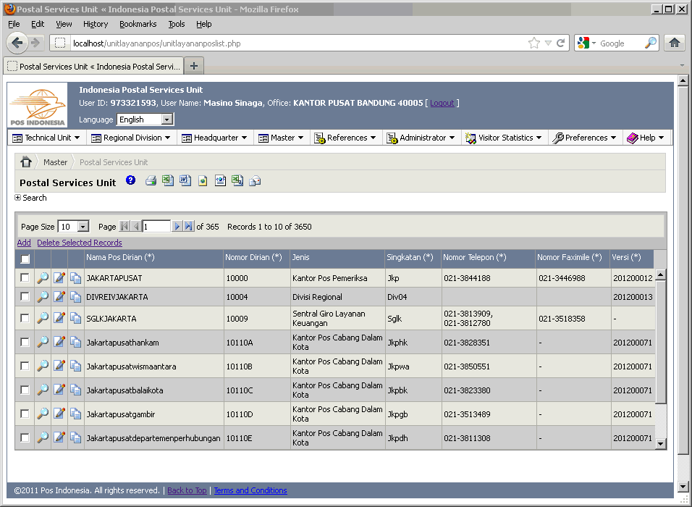692x507 pixels.
Task: Tick the select-all checkbox in table header
Action: (x=25, y=259)
